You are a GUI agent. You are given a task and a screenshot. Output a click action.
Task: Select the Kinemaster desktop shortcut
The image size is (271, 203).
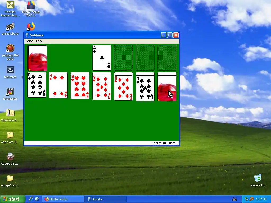pos(10,94)
